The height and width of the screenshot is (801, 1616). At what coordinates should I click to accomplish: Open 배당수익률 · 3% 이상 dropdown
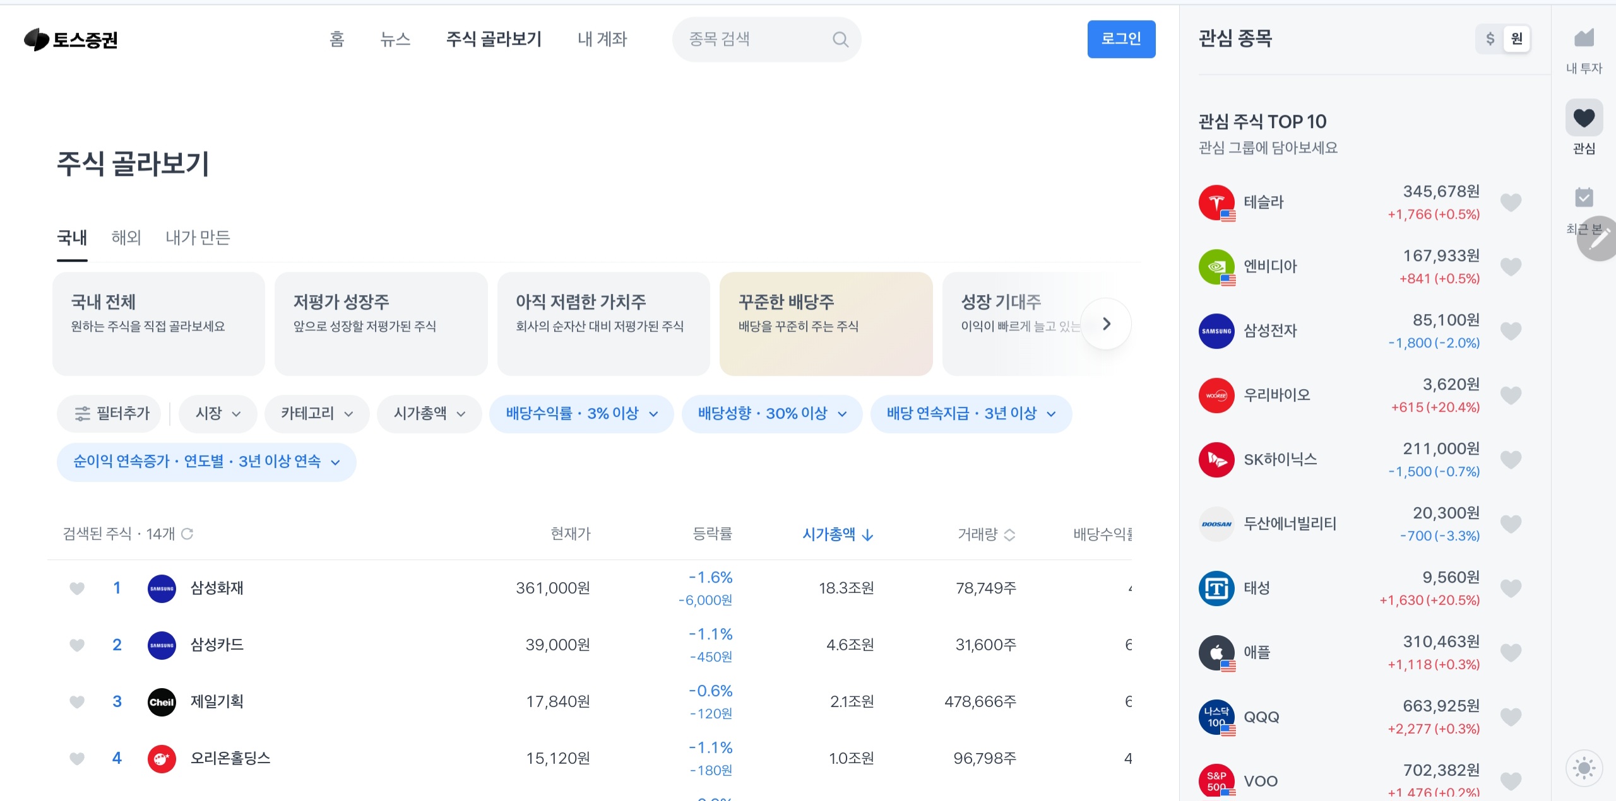(x=581, y=414)
